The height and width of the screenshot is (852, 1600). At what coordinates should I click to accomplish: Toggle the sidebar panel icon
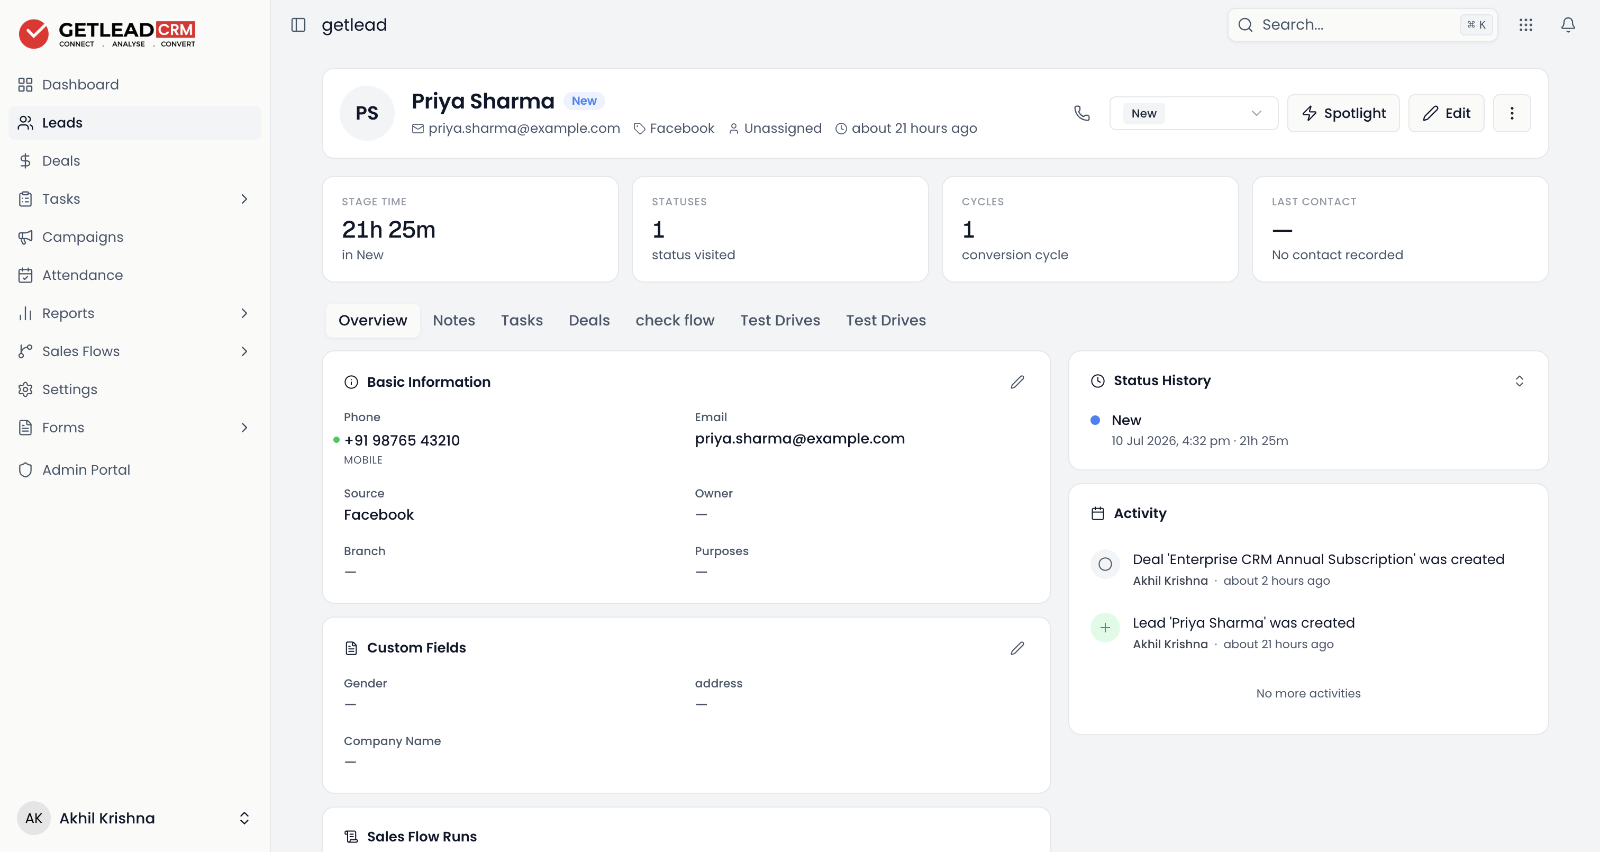(x=298, y=25)
